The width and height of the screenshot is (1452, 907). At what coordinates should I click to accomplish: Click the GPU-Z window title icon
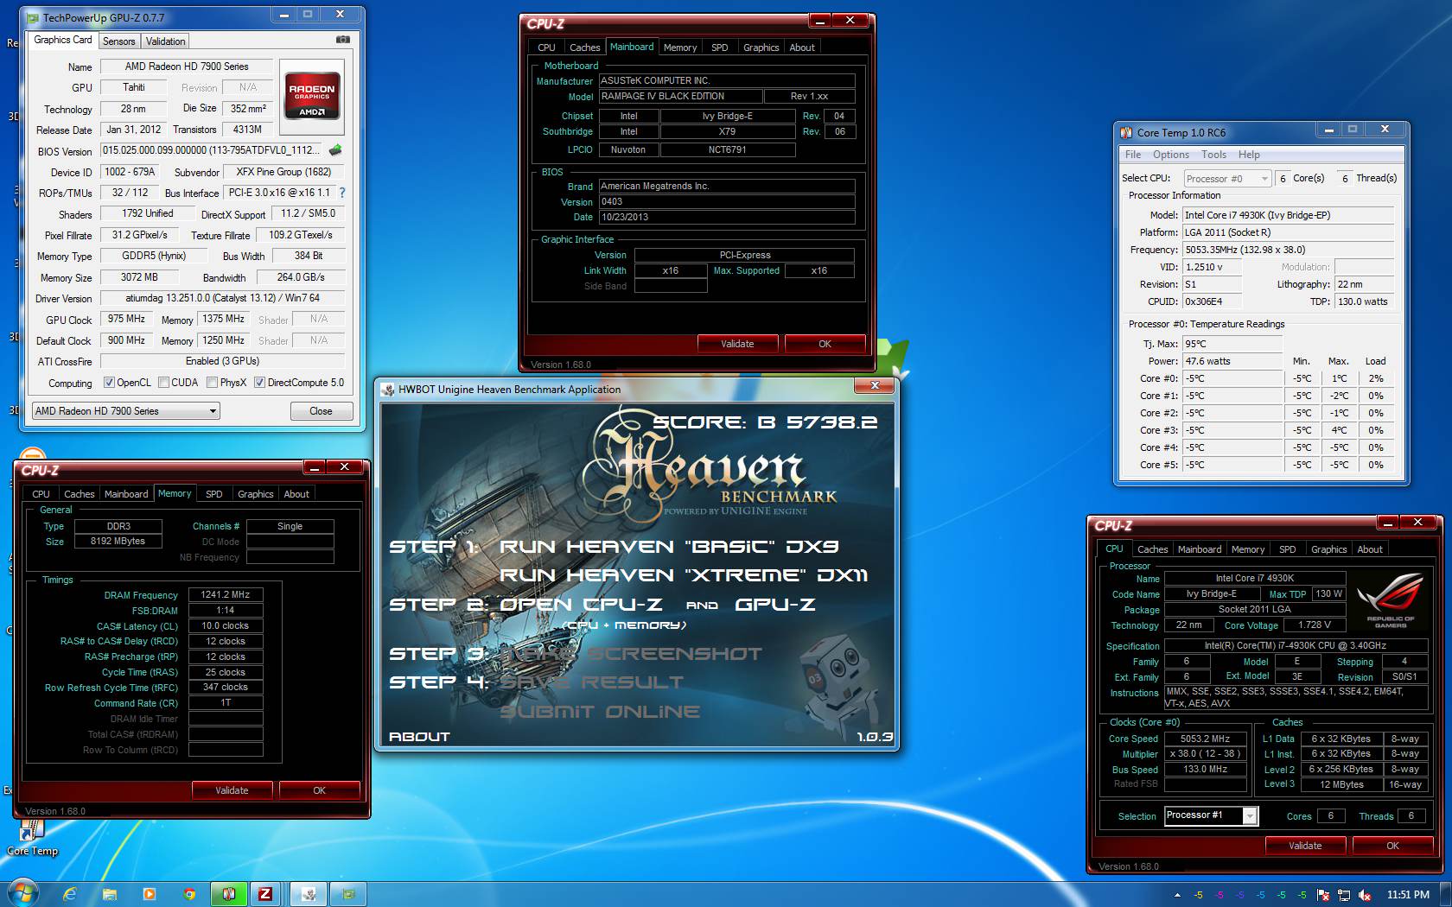(33, 17)
